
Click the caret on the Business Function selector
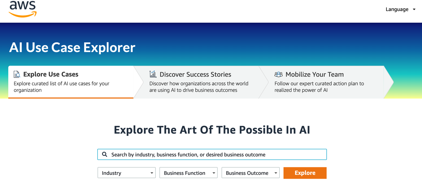coord(214,173)
